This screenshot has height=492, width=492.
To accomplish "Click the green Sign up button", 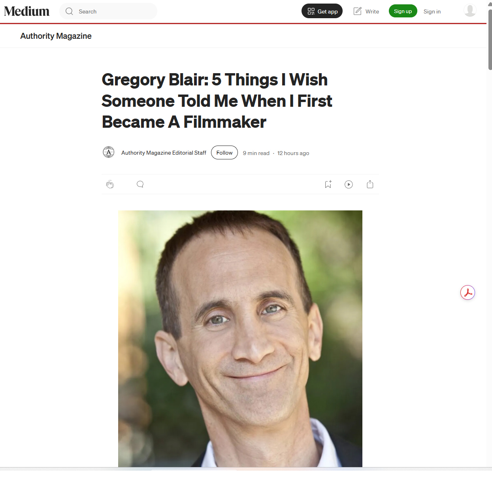I will pyautogui.click(x=403, y=11).
